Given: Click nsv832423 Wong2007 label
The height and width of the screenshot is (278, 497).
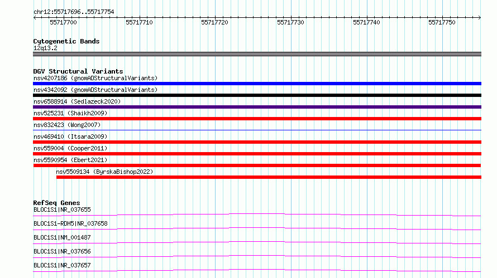Looking at the screenshot, I should click(x=67, y=125).
